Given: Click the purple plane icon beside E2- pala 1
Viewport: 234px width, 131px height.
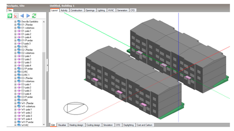Looking at the screenshot, I should click(x=19, y=56).
